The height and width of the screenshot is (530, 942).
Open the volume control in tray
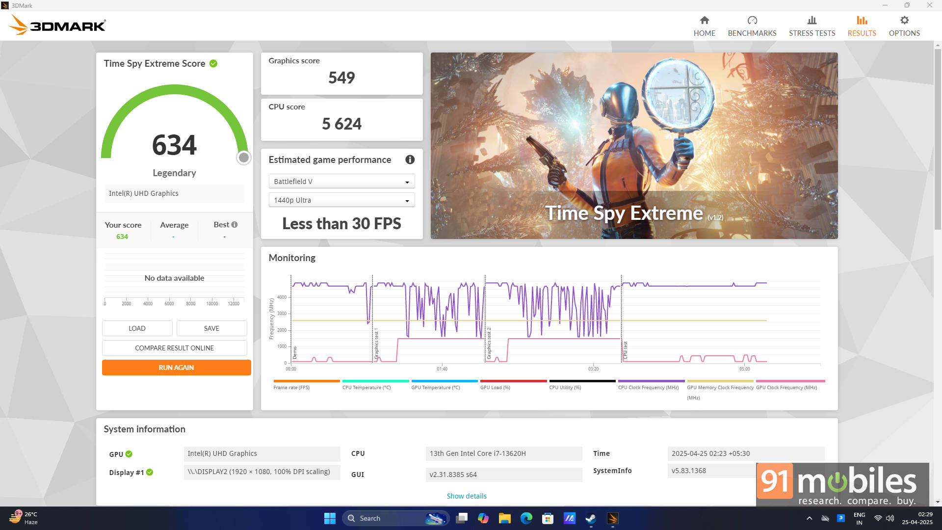pyautogui.click(x=890, y=518)
